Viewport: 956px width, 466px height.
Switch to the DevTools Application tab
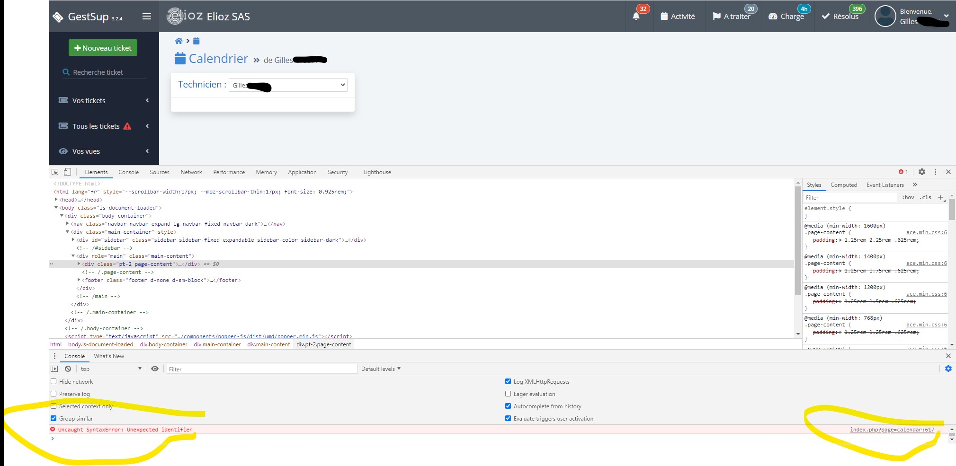(302, 172)
